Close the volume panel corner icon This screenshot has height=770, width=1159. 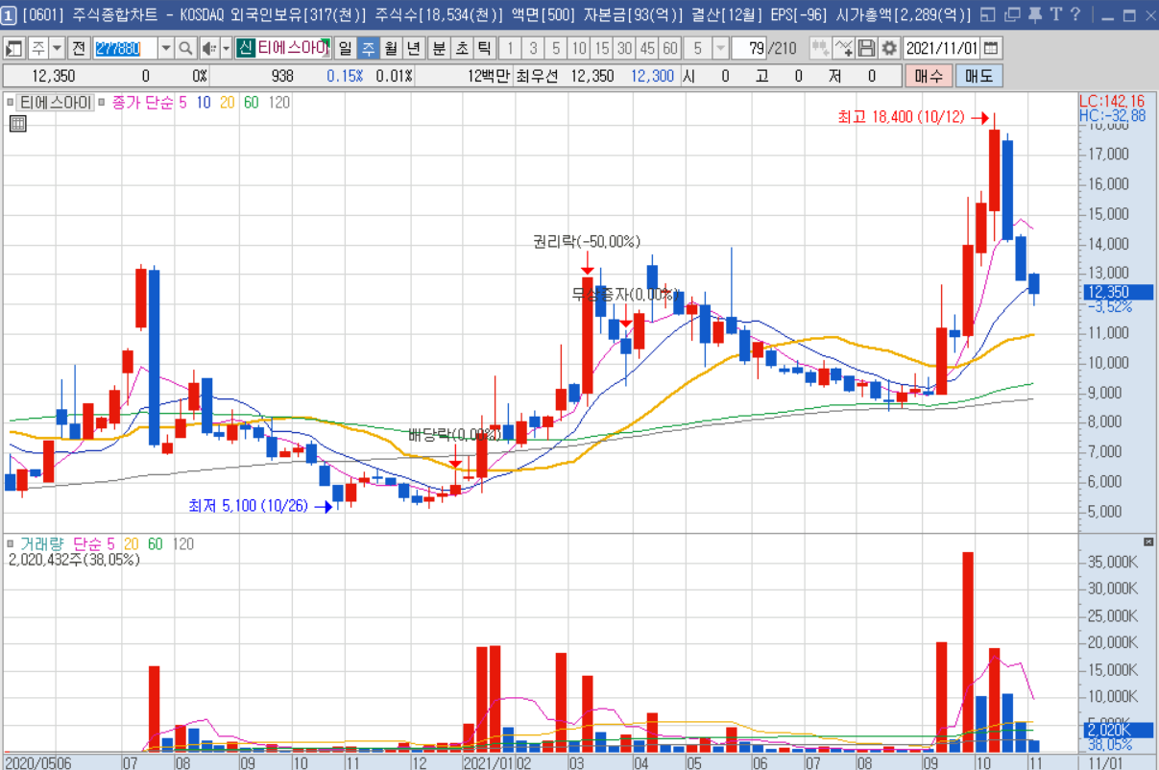1148,542
